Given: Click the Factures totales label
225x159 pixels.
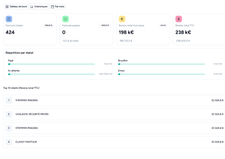Looking at the screenshot, I should pyautogui.click(x=14, y=26).
